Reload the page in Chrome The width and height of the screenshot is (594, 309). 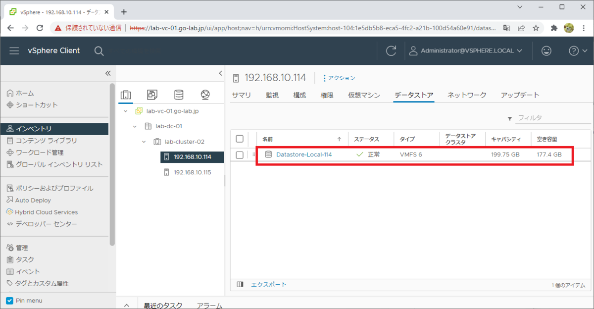click(40, 28)
